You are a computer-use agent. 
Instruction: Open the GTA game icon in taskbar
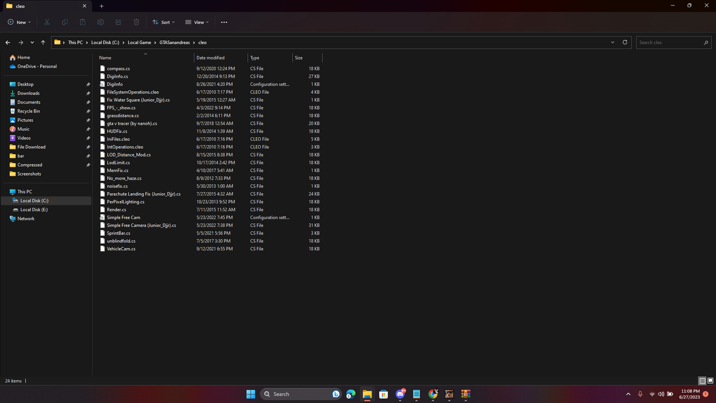(449, 394)
